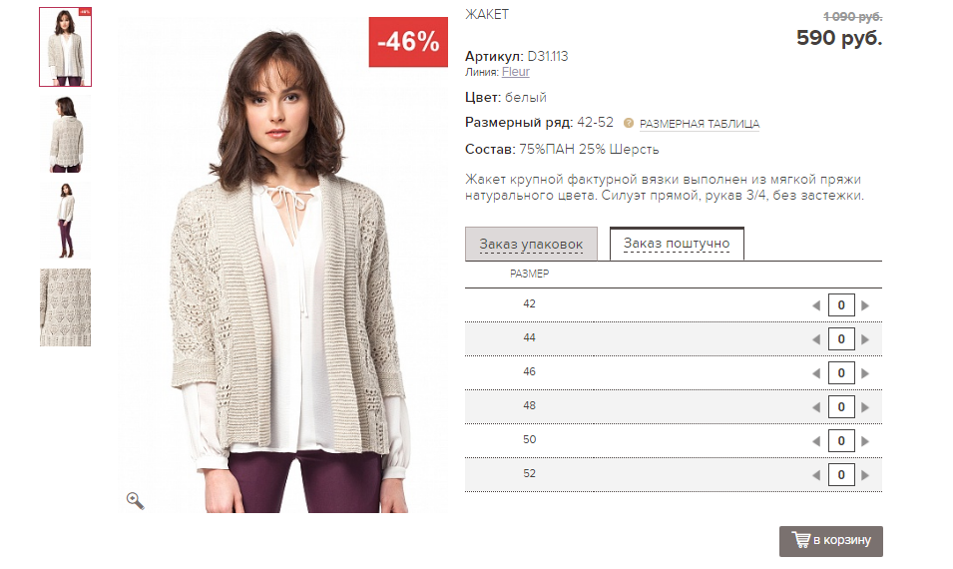Click the magnifier zoom icon on photo
Screen dimensions: 953x569
[x=135, y=501]
